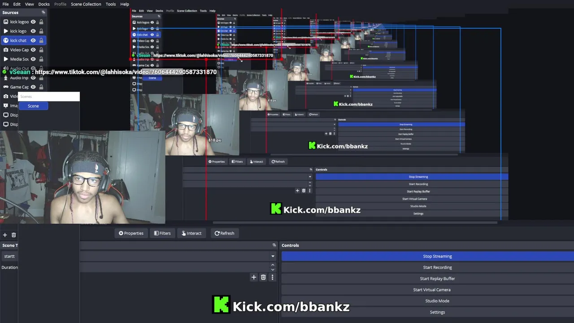Image resolution: width=574 pixels, height=323 pixels.
Task: Increase transition duration with up arrow
Action: (x=273, y=265)
